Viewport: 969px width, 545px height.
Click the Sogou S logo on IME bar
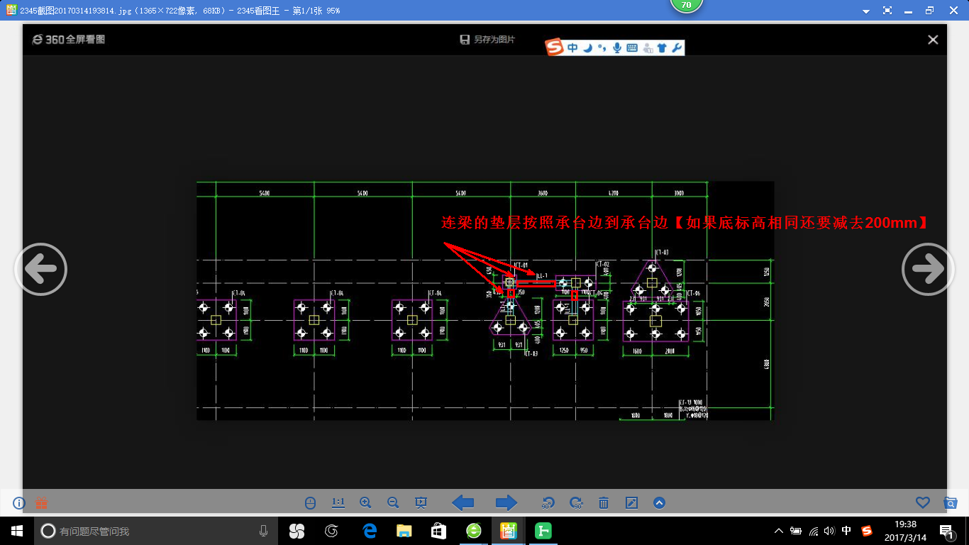[x=554, y=48]
